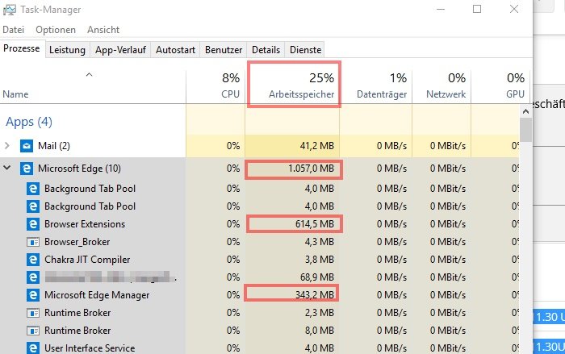Click the User Interface Service icon

click(33, 348)
